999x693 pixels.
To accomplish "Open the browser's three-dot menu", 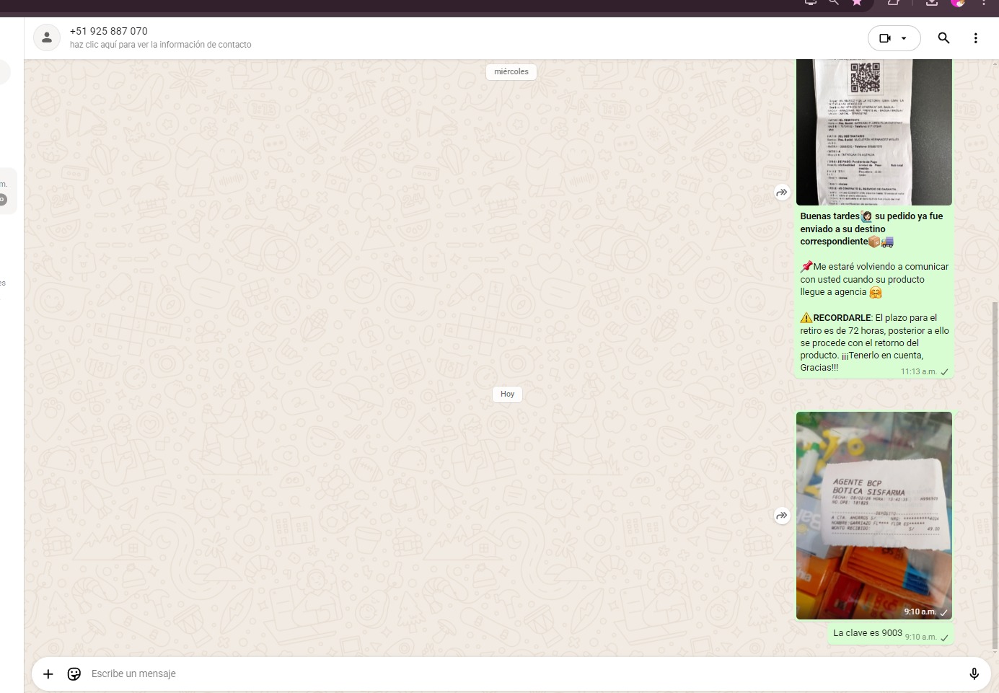I will coord(984,2).
